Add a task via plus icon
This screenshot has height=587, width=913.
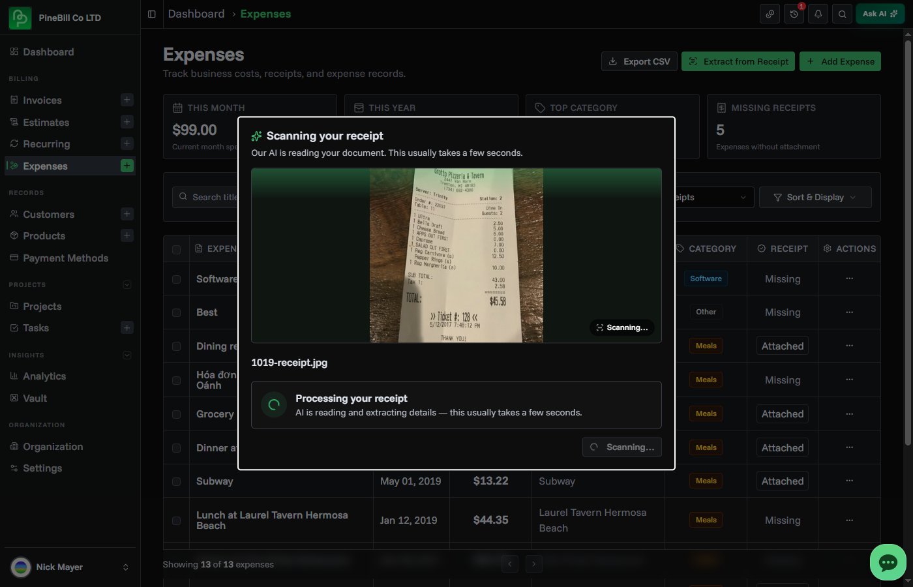(127, 327)
